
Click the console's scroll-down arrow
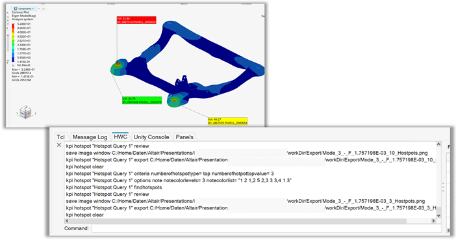click(438, 216)
